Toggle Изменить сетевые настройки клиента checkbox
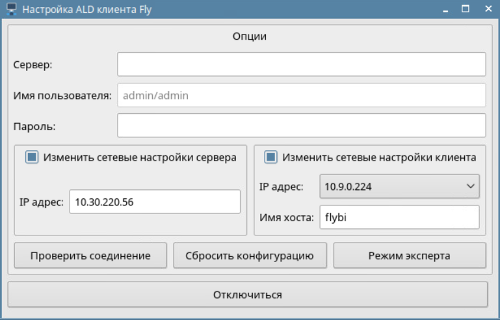The image size is (500, 320). click(x=270, y=157)
